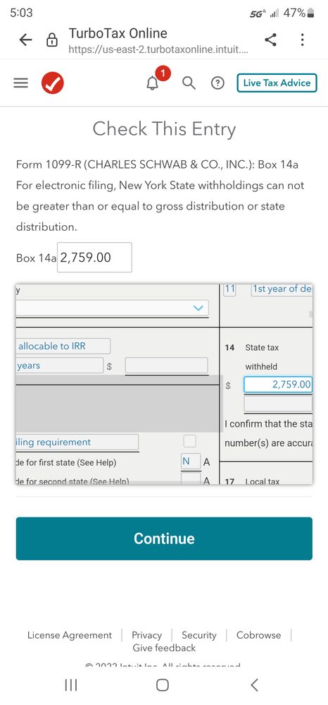Image resolution: width=328 pixels, height=705 pixels.
Task: Open the notifications bell
Action: pos(153,83)
